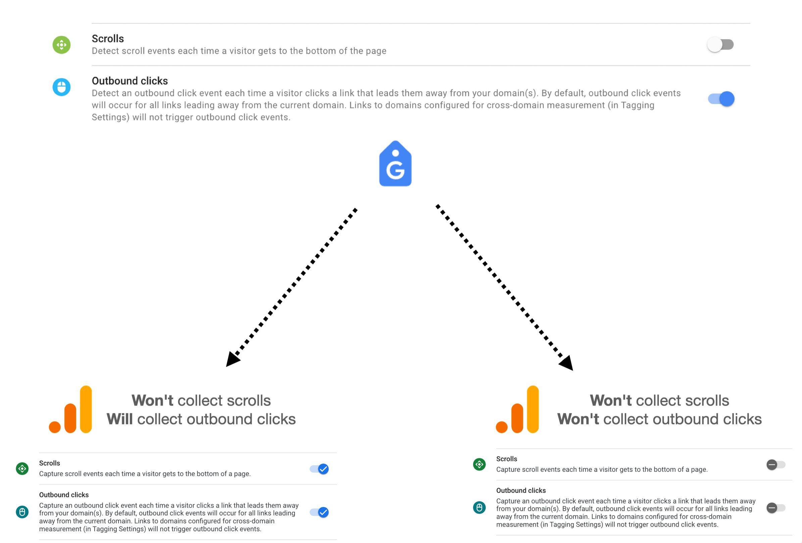Toggle the disabled Scrolls switch bottom-right
The image size is (802, 543).
[x=776, y=465]
